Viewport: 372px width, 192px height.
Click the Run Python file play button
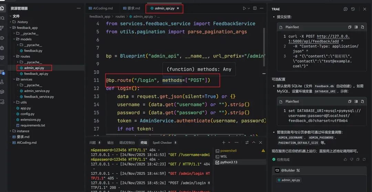tap(244, 8)
